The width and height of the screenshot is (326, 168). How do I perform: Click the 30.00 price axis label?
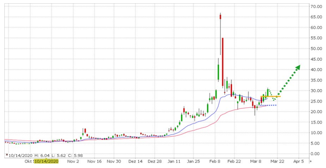(x=316, y=91)
